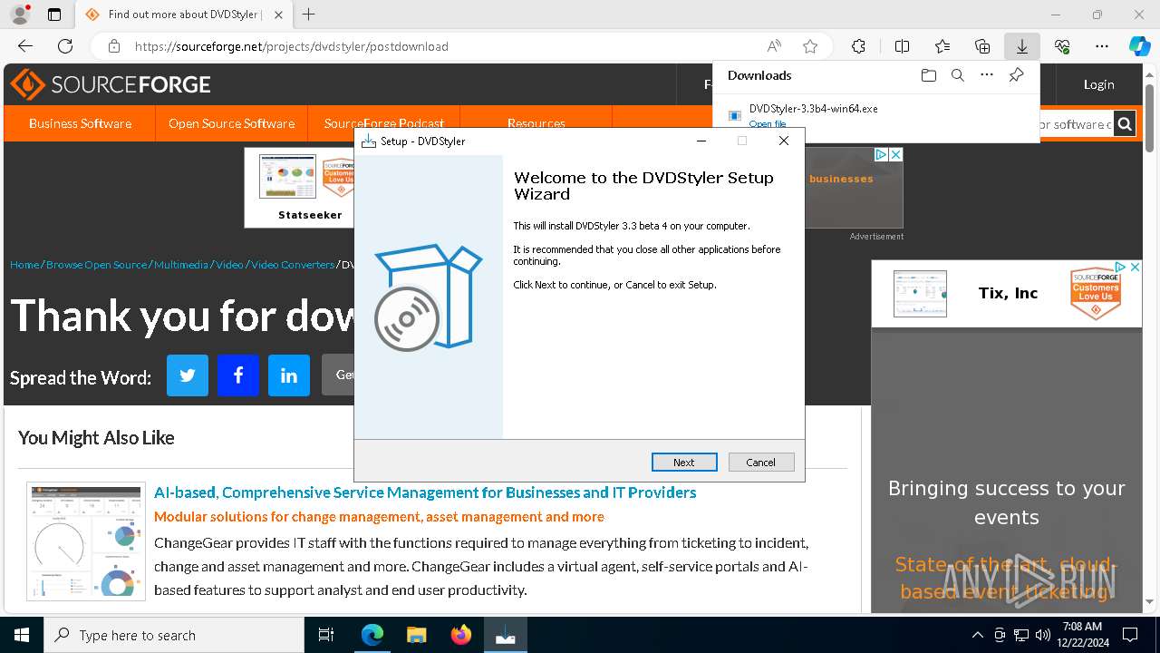Click the volume icon in system tray
The height and width of the screenshot is (653, 1160).
[x=1043, y=635]
